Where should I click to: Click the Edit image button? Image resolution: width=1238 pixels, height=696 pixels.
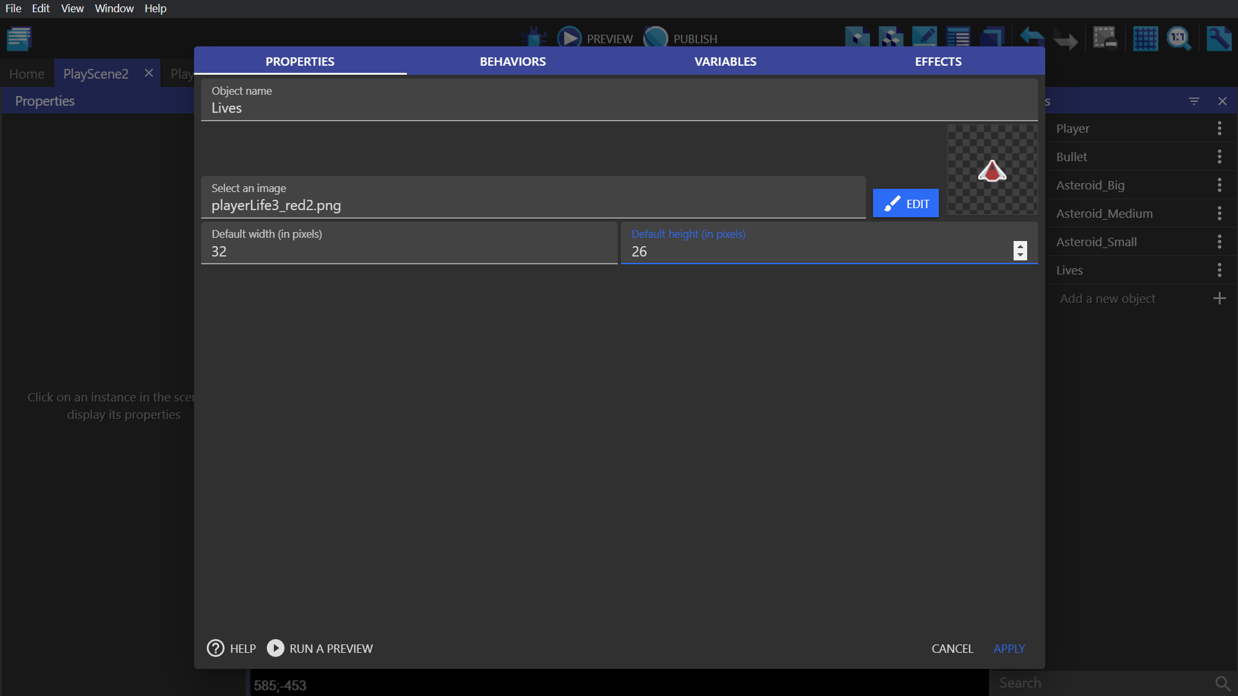tap(905, 204)
